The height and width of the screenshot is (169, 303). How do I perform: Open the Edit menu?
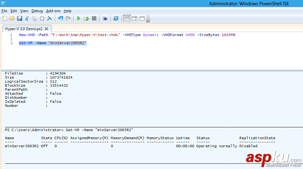click(13, 11)
